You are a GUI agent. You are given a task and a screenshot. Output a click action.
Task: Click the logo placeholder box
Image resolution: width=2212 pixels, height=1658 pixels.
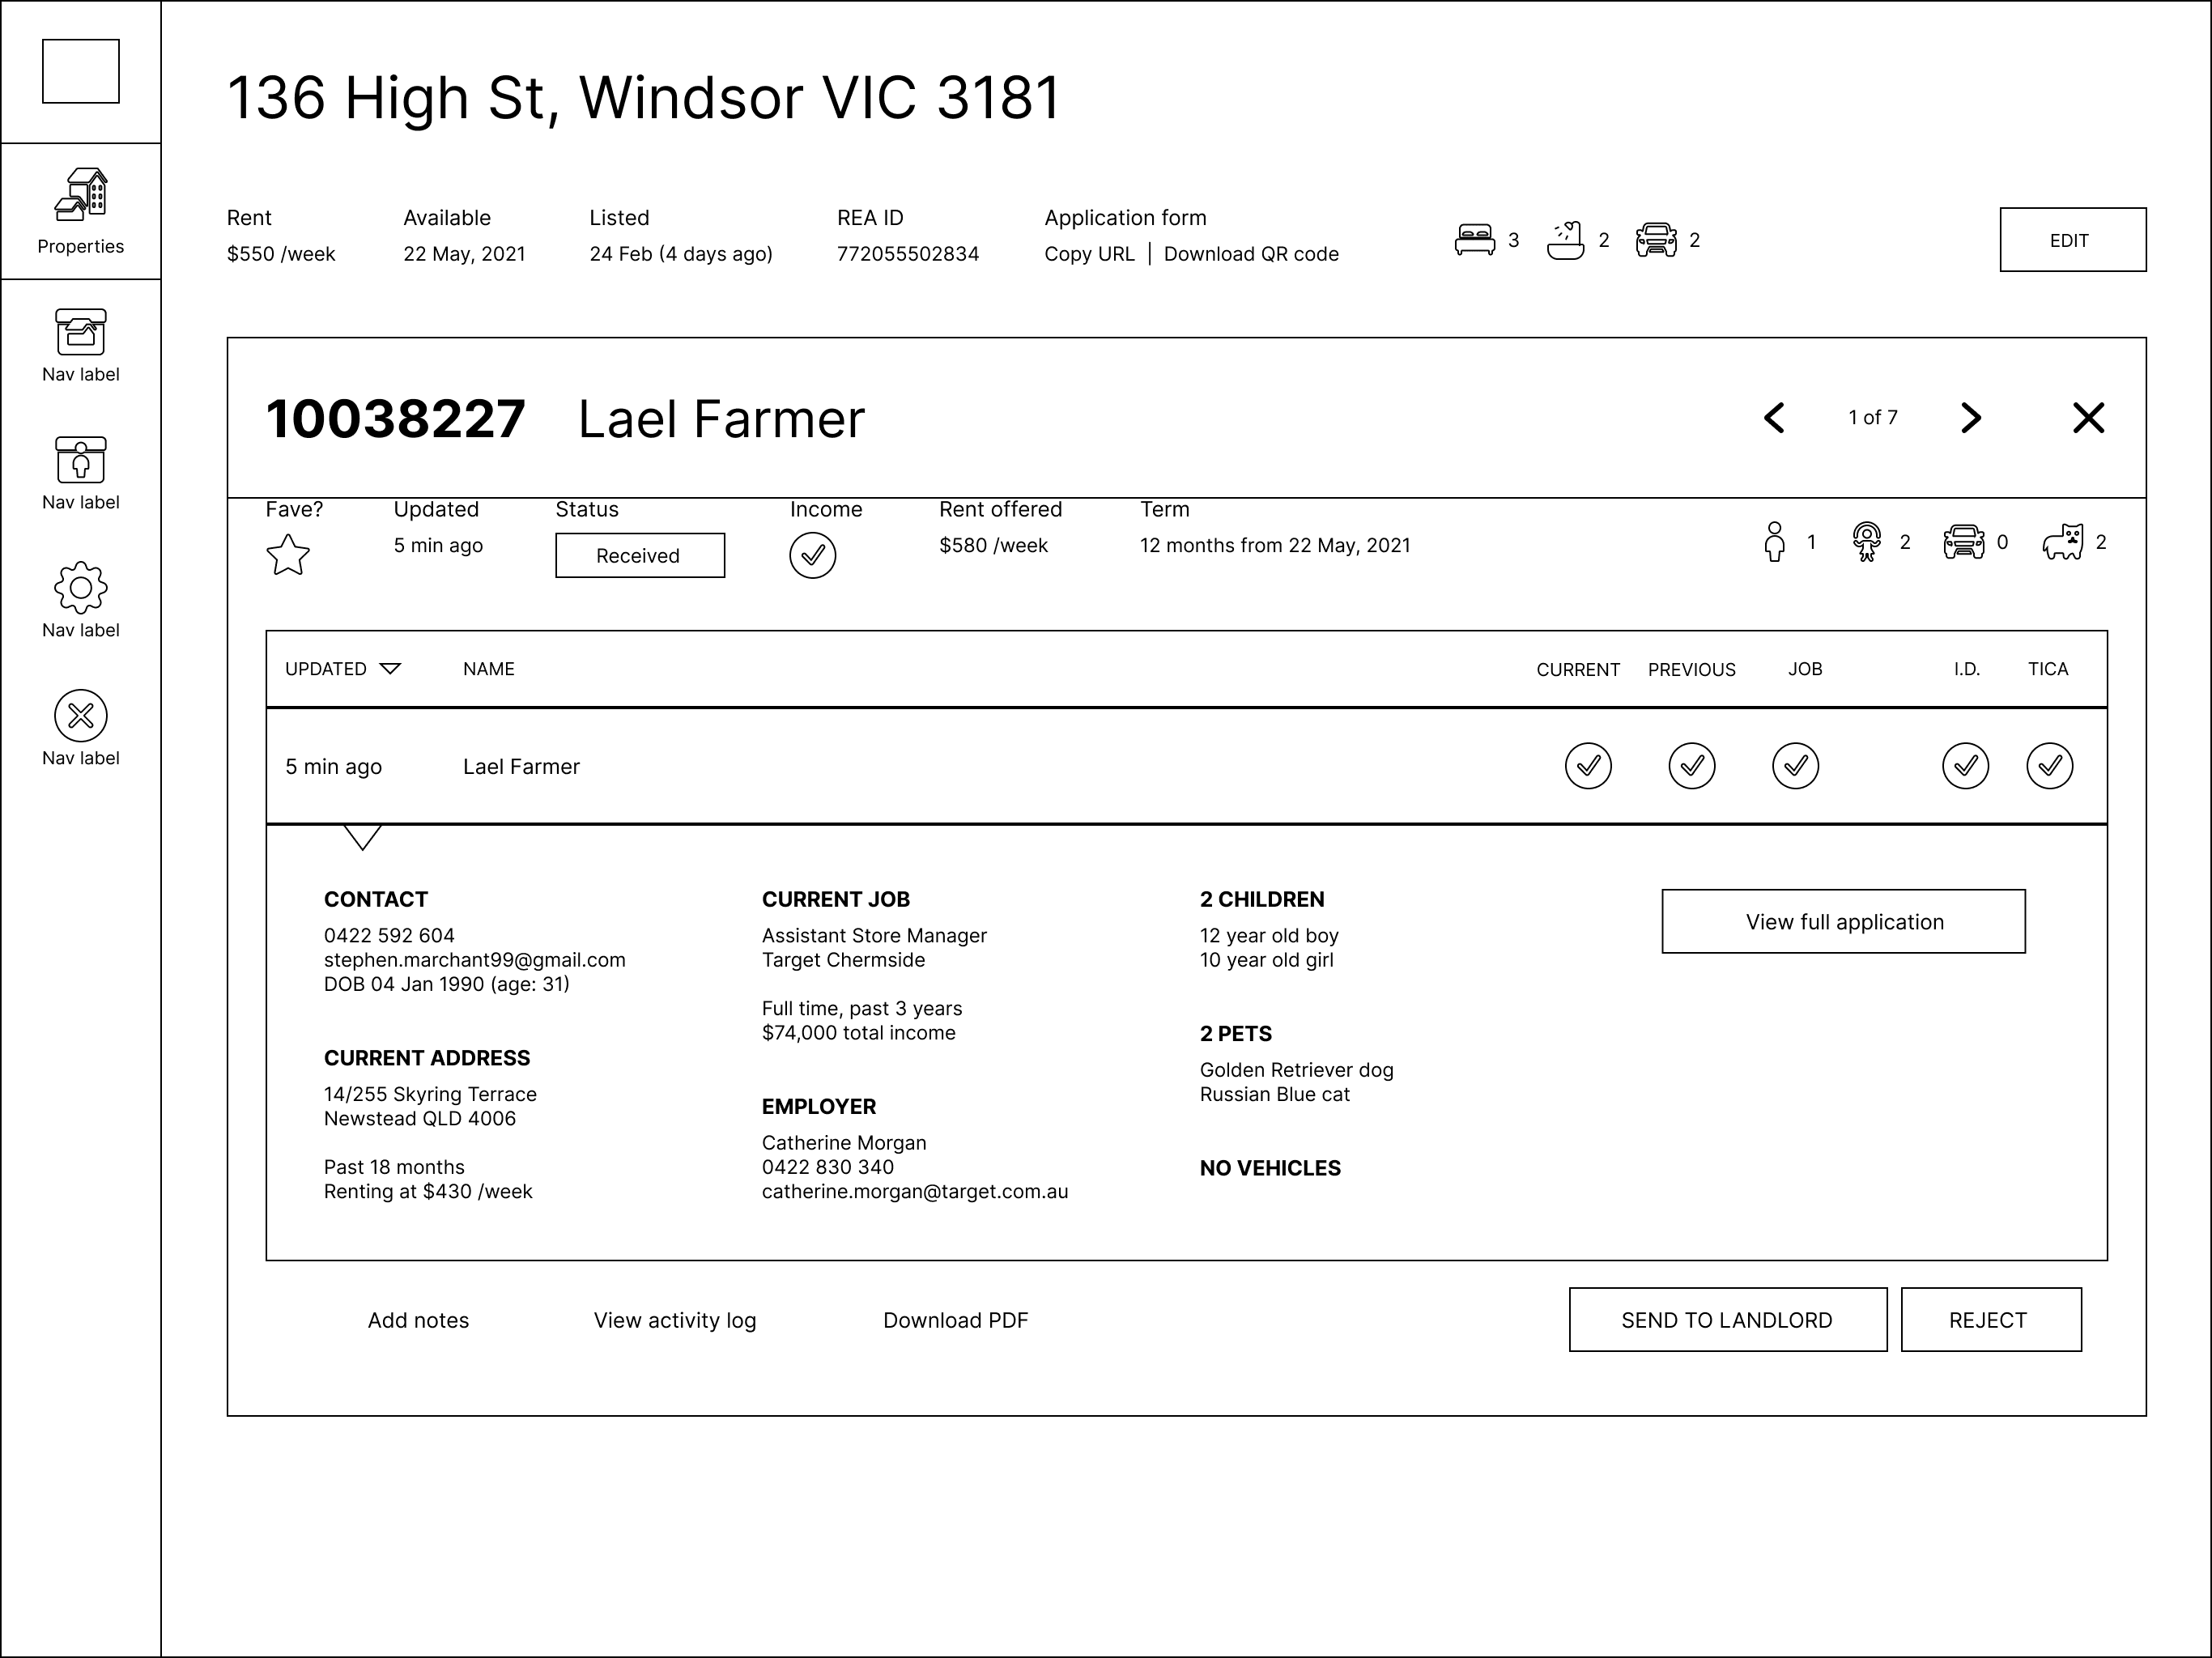click(81, 71)
